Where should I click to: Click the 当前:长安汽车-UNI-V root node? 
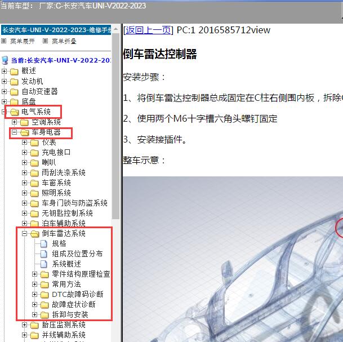[61, 60]
